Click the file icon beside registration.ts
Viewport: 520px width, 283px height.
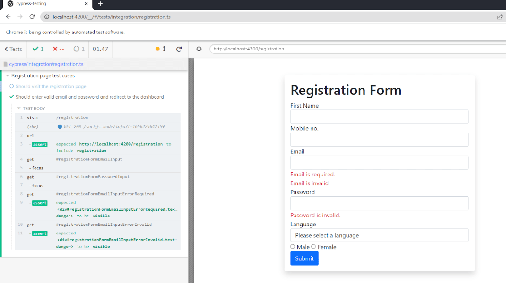(x=5, y=63)
